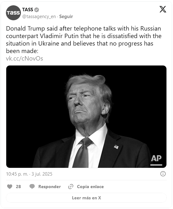This screenshot has width=173, height=209.
Task: Click the Copia enlace label
Action: tap(90, 187)
